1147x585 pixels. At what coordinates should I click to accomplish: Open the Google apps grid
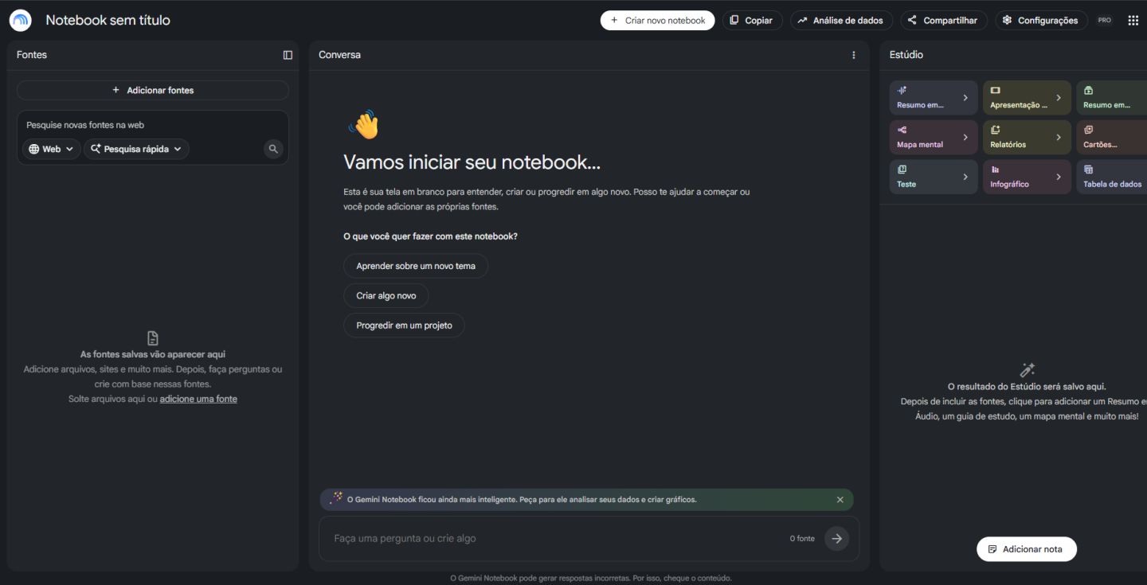1133,21
